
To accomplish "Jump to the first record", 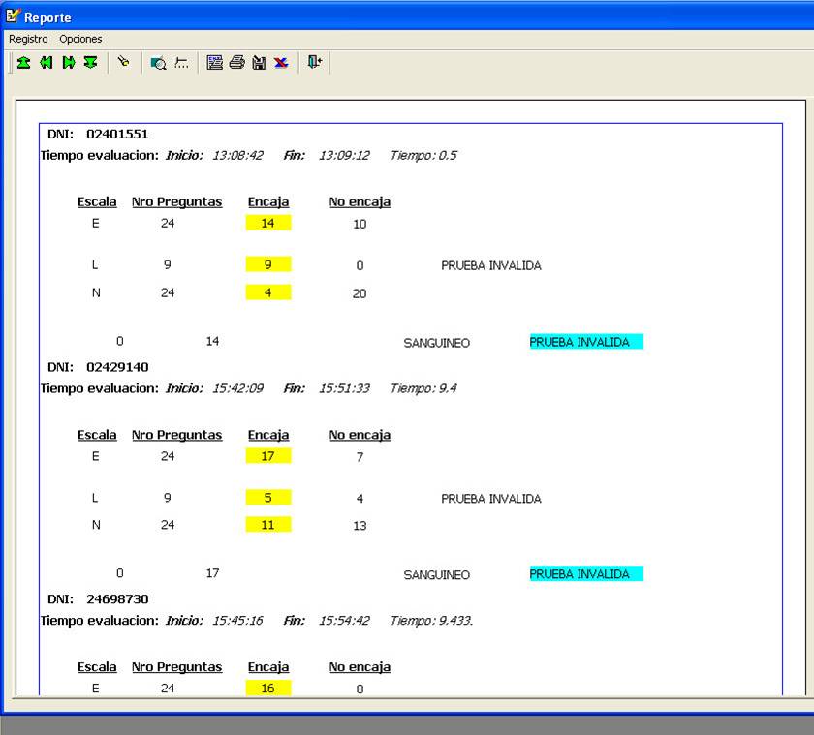I will click(23, 62).
